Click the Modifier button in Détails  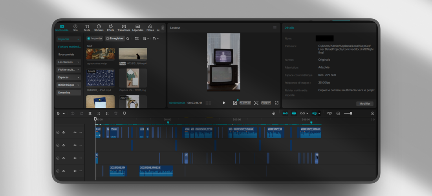tap(365, 103)
